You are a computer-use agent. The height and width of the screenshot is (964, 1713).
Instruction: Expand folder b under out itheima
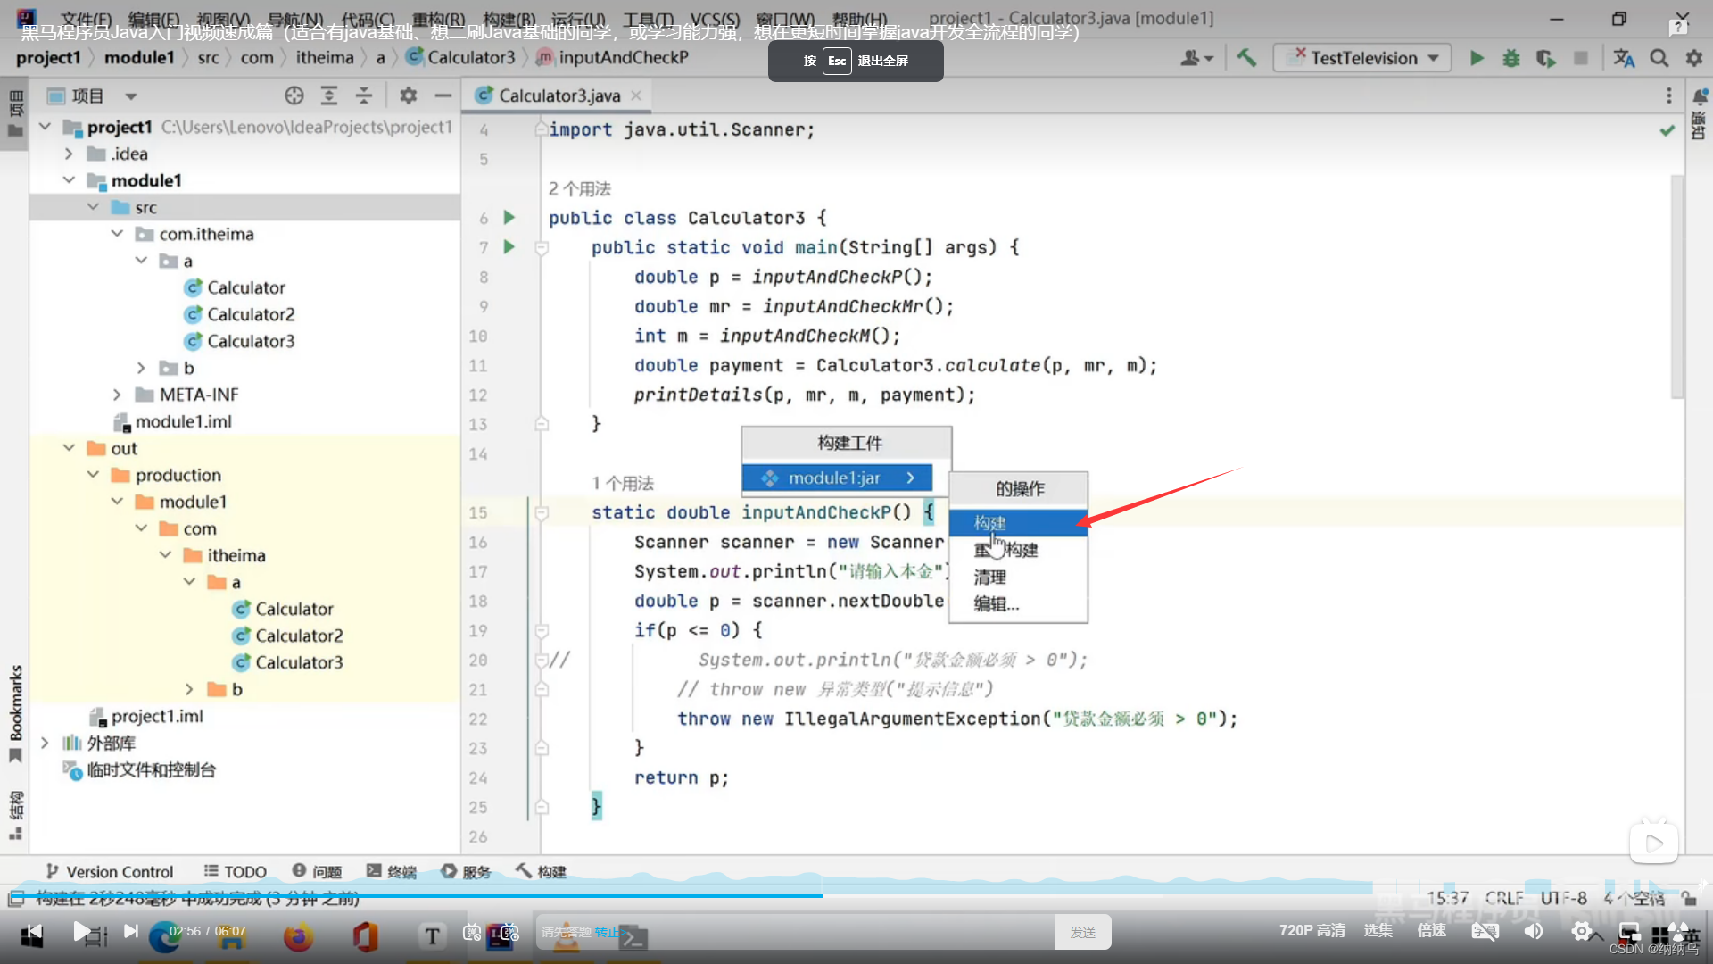(x=189, y=689)
